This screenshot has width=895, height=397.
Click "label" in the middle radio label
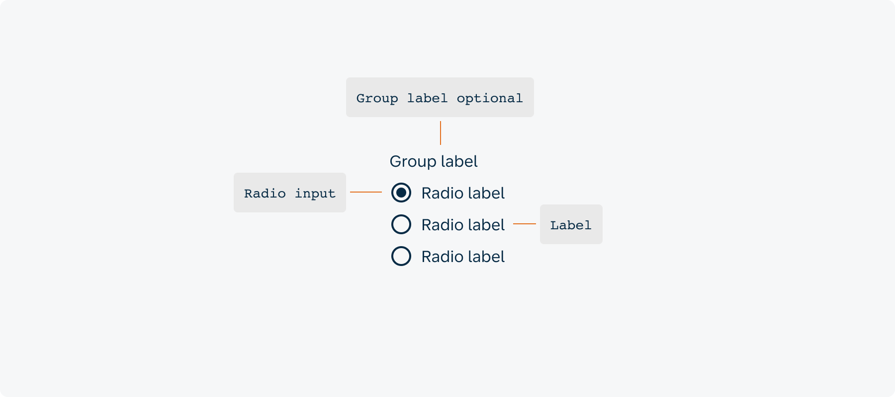pyautogui.click(x=484, y=225)
